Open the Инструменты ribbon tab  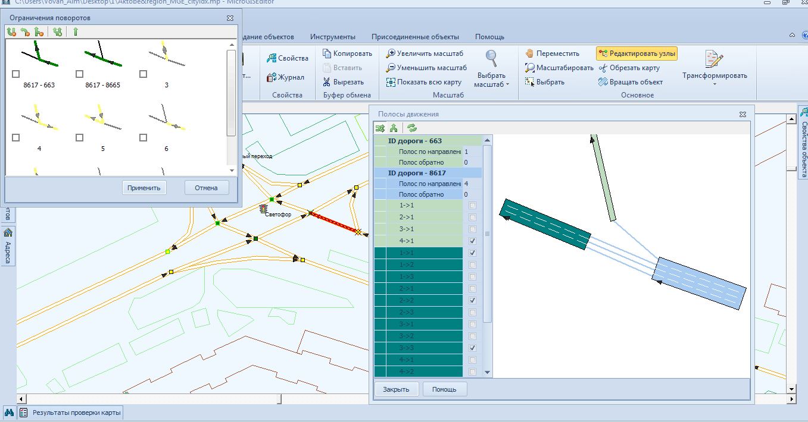(333, 37)
